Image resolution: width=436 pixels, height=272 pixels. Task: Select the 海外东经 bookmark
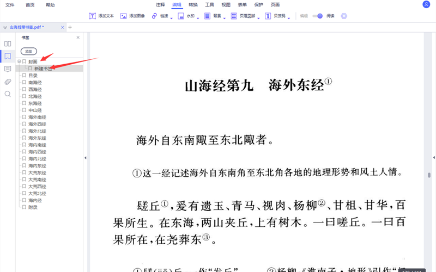37,138
